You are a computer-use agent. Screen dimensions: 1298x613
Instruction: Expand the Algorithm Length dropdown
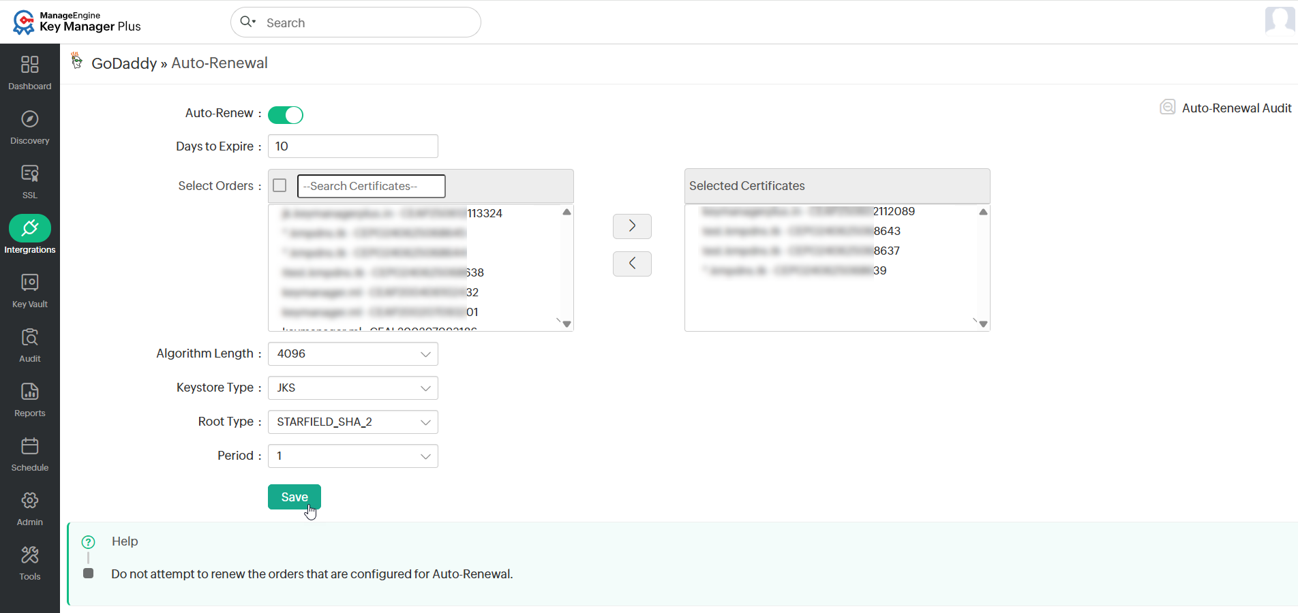coord(353,354)
